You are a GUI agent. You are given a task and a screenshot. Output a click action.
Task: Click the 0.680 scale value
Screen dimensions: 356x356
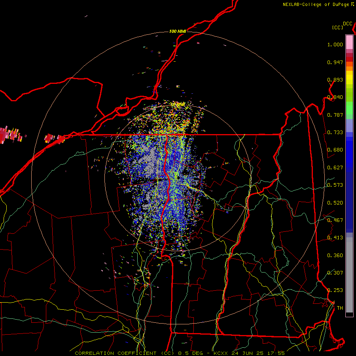tap(335, 150)
